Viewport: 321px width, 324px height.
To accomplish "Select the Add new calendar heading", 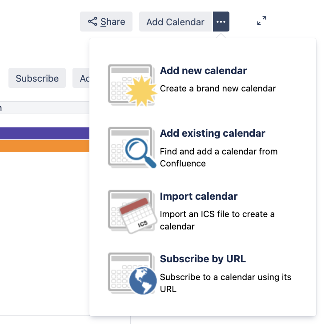I will 203,71.
